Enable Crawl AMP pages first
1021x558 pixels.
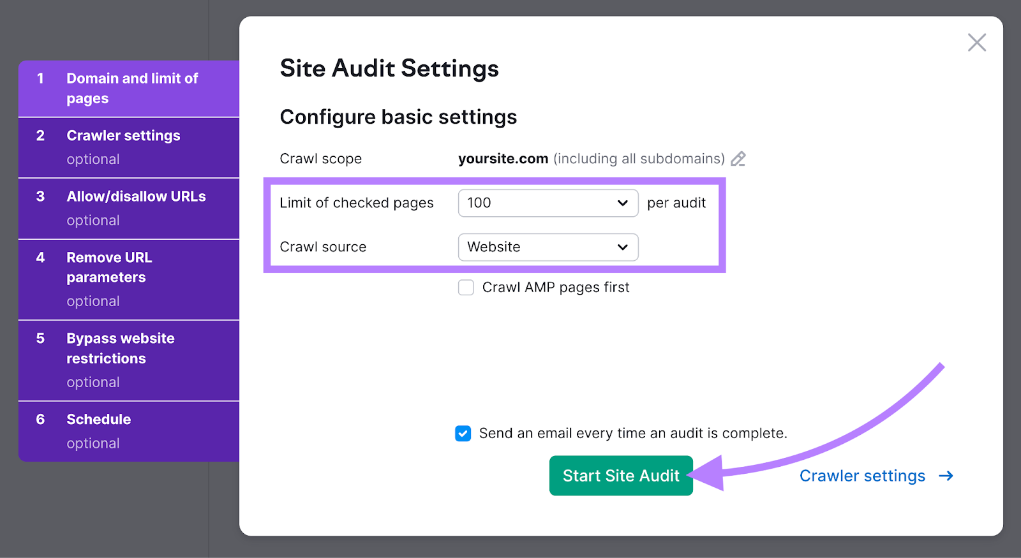(466, 288)
